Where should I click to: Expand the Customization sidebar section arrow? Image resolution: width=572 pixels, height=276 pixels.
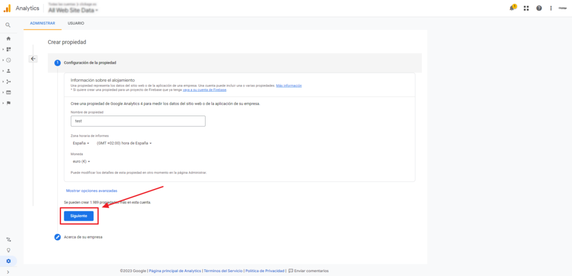coord(3,49)
